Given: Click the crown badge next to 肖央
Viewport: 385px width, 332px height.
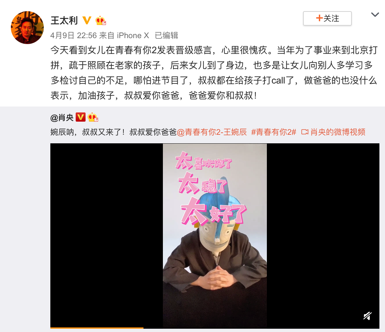Looking at the screenshot, I should (92, 117).
